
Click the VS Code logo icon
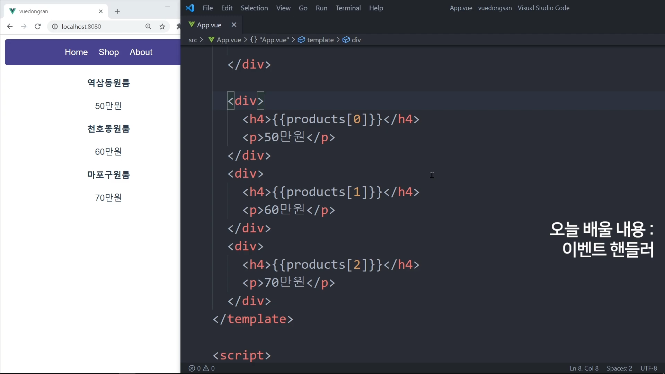[190, 8]
